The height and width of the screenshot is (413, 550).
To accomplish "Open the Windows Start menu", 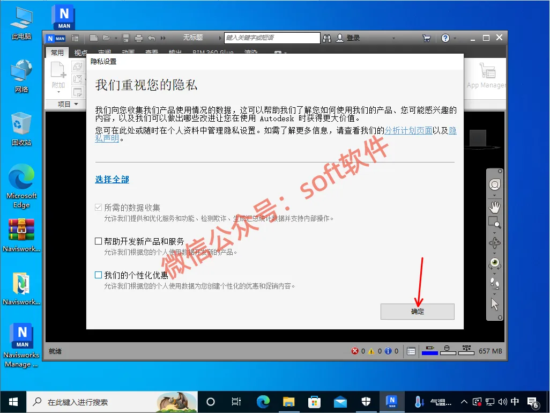I will tap(13, 402).
